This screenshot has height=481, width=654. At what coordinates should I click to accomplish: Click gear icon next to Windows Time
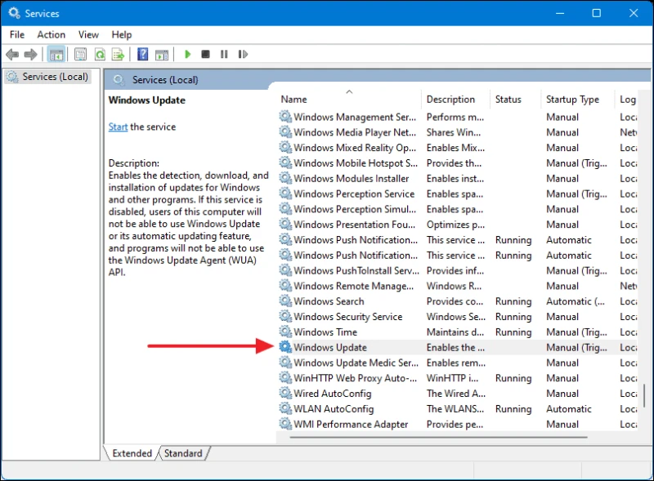pyautogui.click(x=285, y=332)
